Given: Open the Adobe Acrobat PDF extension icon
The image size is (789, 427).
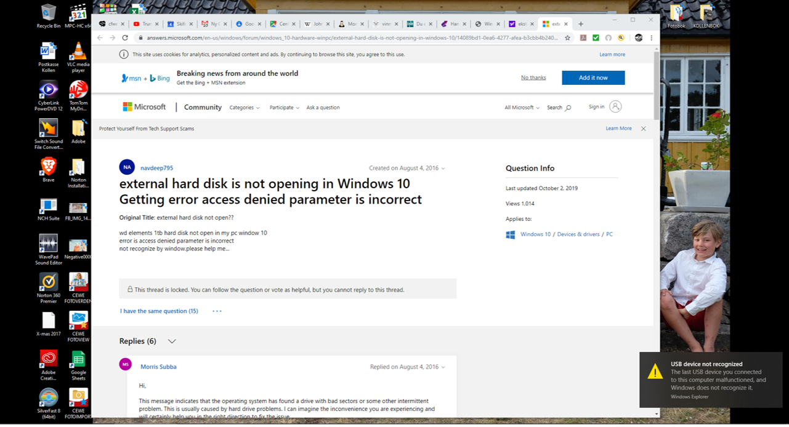Looking at the screenshot, I should pyautogui.click(x=583, y=38).
